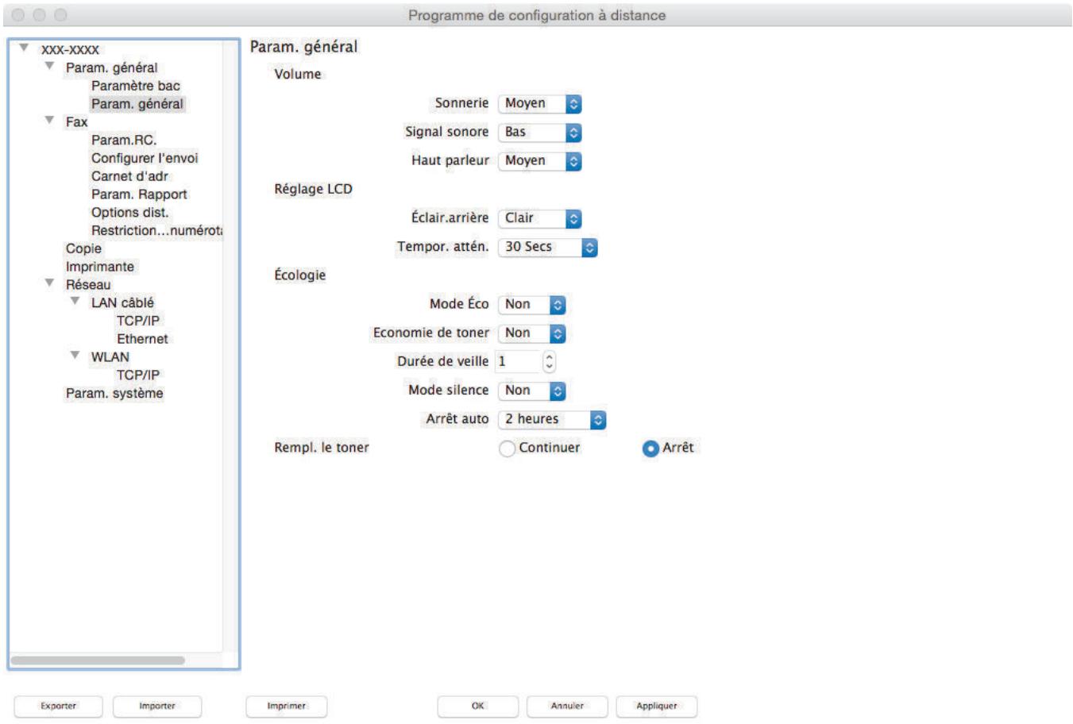Click the Imprimer button

[287, 706]
